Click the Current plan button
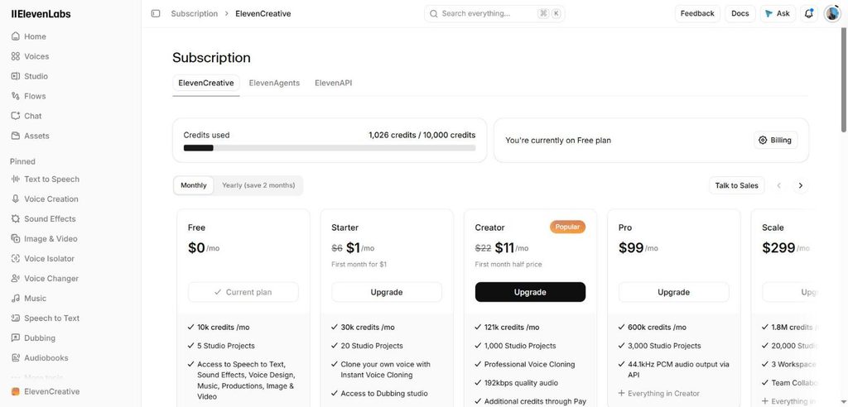Screen dimensions: 848x407 click(243, 292)
